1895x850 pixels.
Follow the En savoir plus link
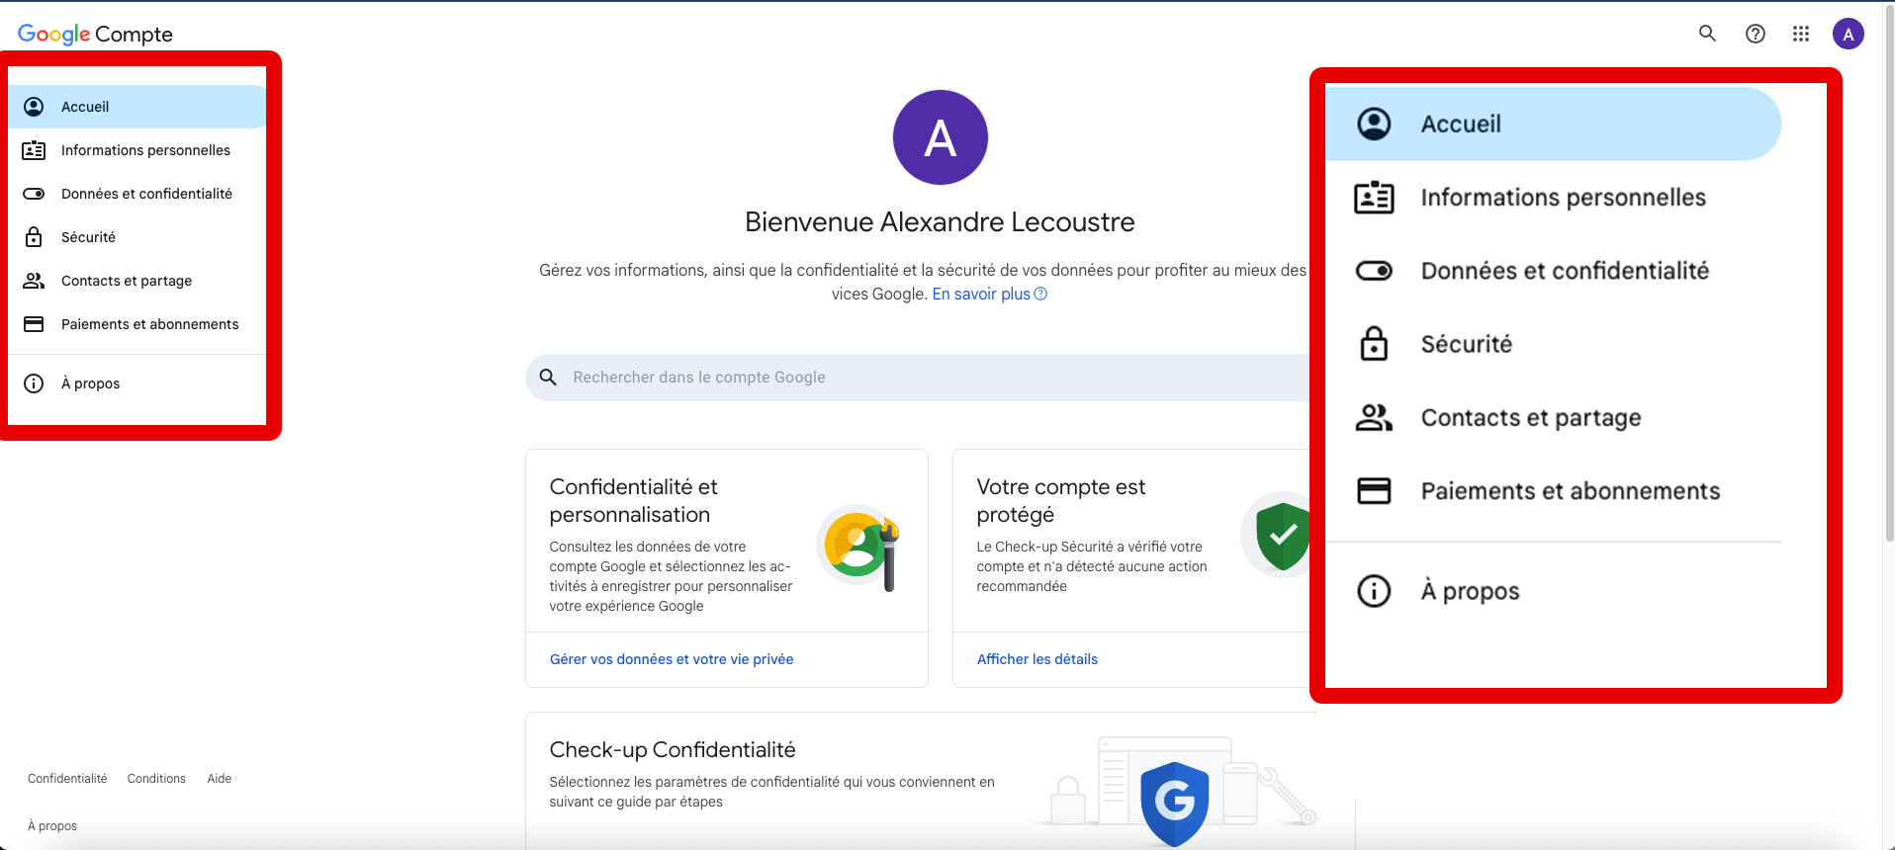981,295
